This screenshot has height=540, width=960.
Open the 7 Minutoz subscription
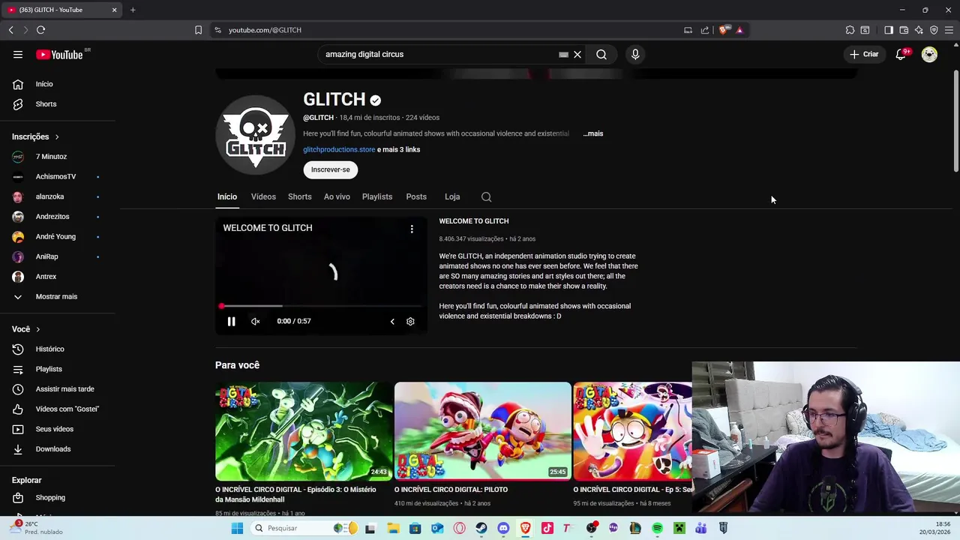tap(58, 157)
